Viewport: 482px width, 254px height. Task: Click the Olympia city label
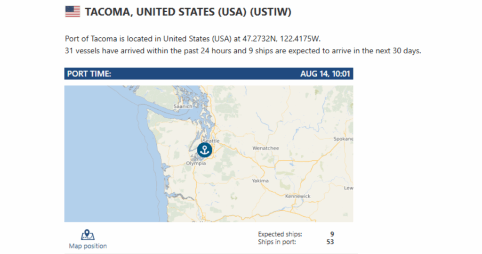coord(196,163)
